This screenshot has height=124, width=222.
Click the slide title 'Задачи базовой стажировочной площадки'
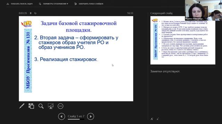point(79,27)
